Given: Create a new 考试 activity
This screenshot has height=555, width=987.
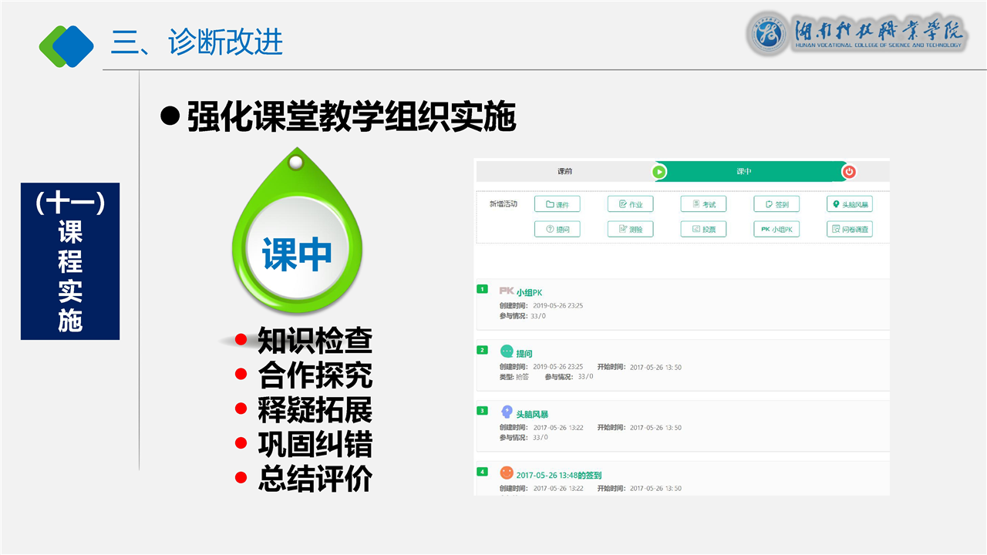Looking at the screenshot, I should 703,204.
